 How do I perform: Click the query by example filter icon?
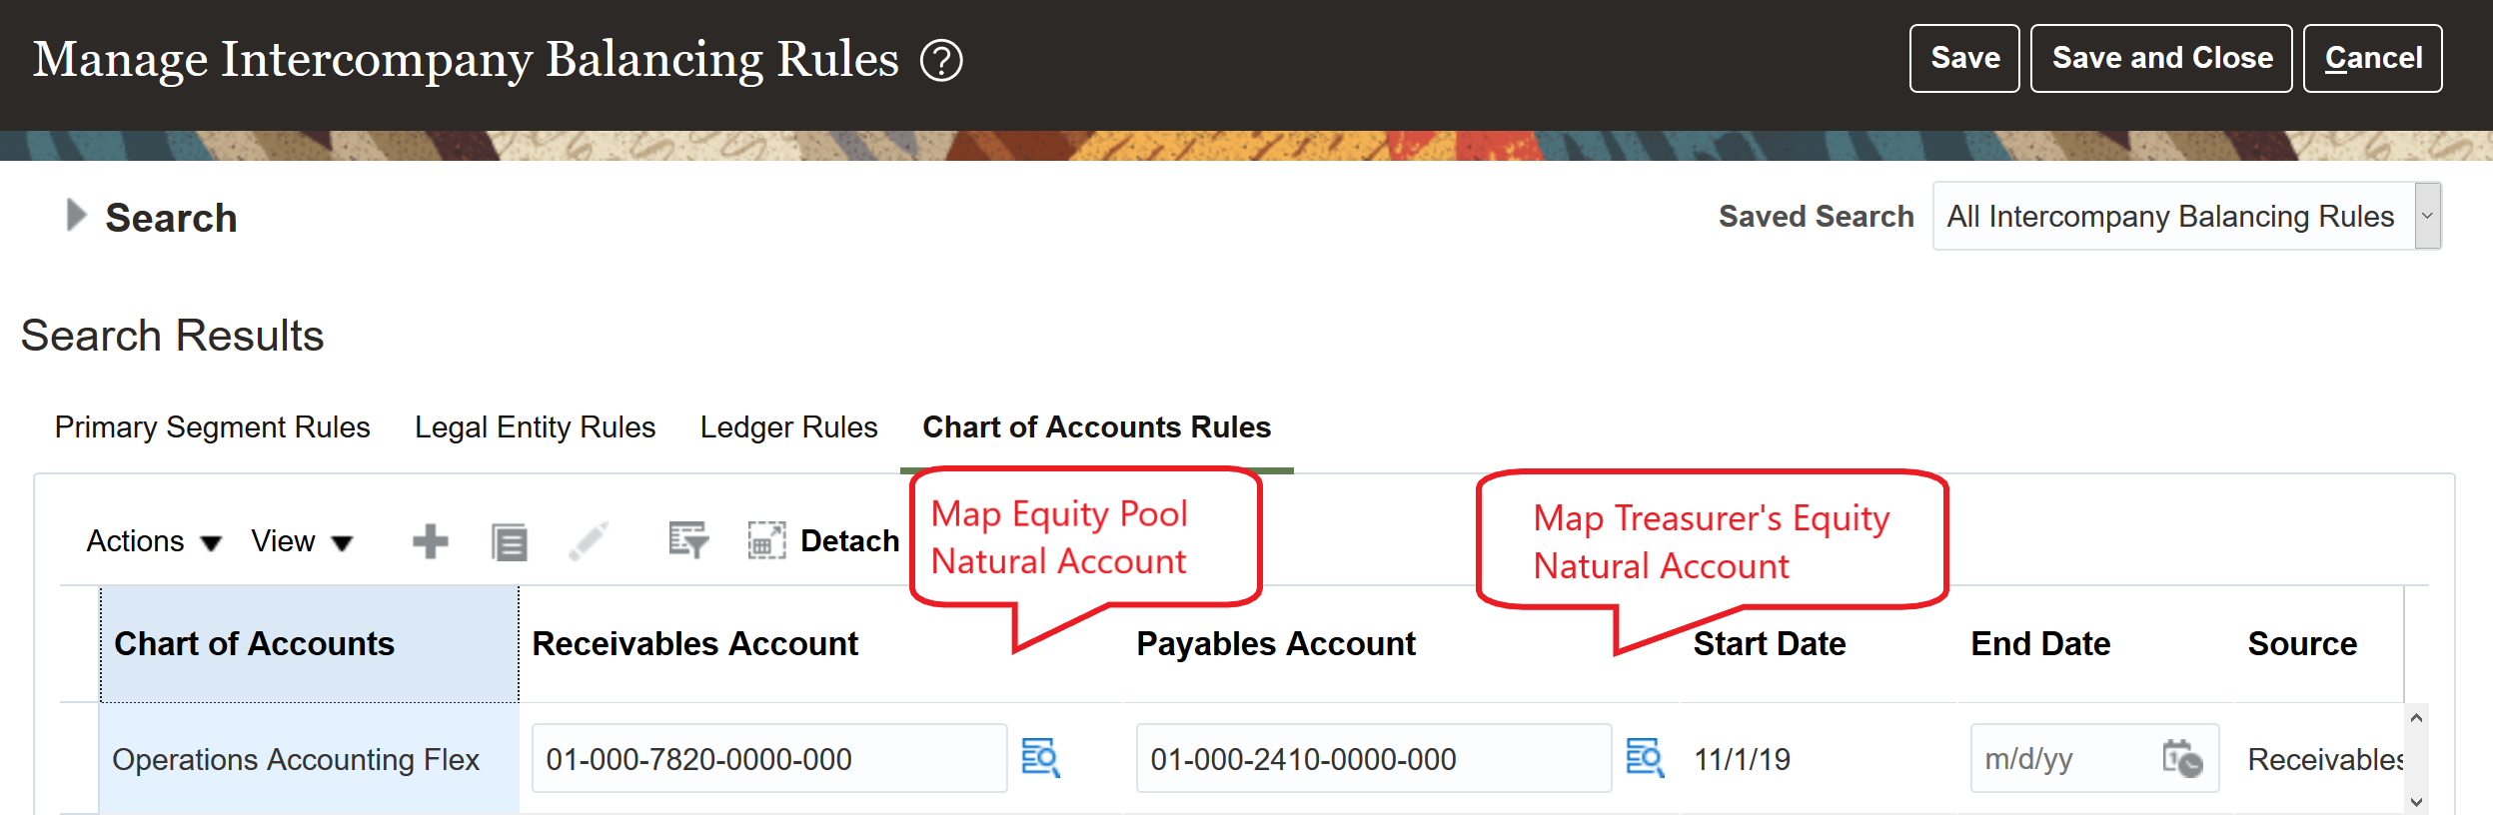688,540
